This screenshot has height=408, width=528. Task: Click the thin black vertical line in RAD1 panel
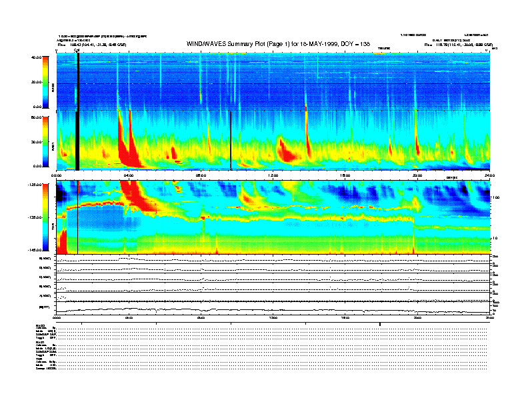coord(231,141)
